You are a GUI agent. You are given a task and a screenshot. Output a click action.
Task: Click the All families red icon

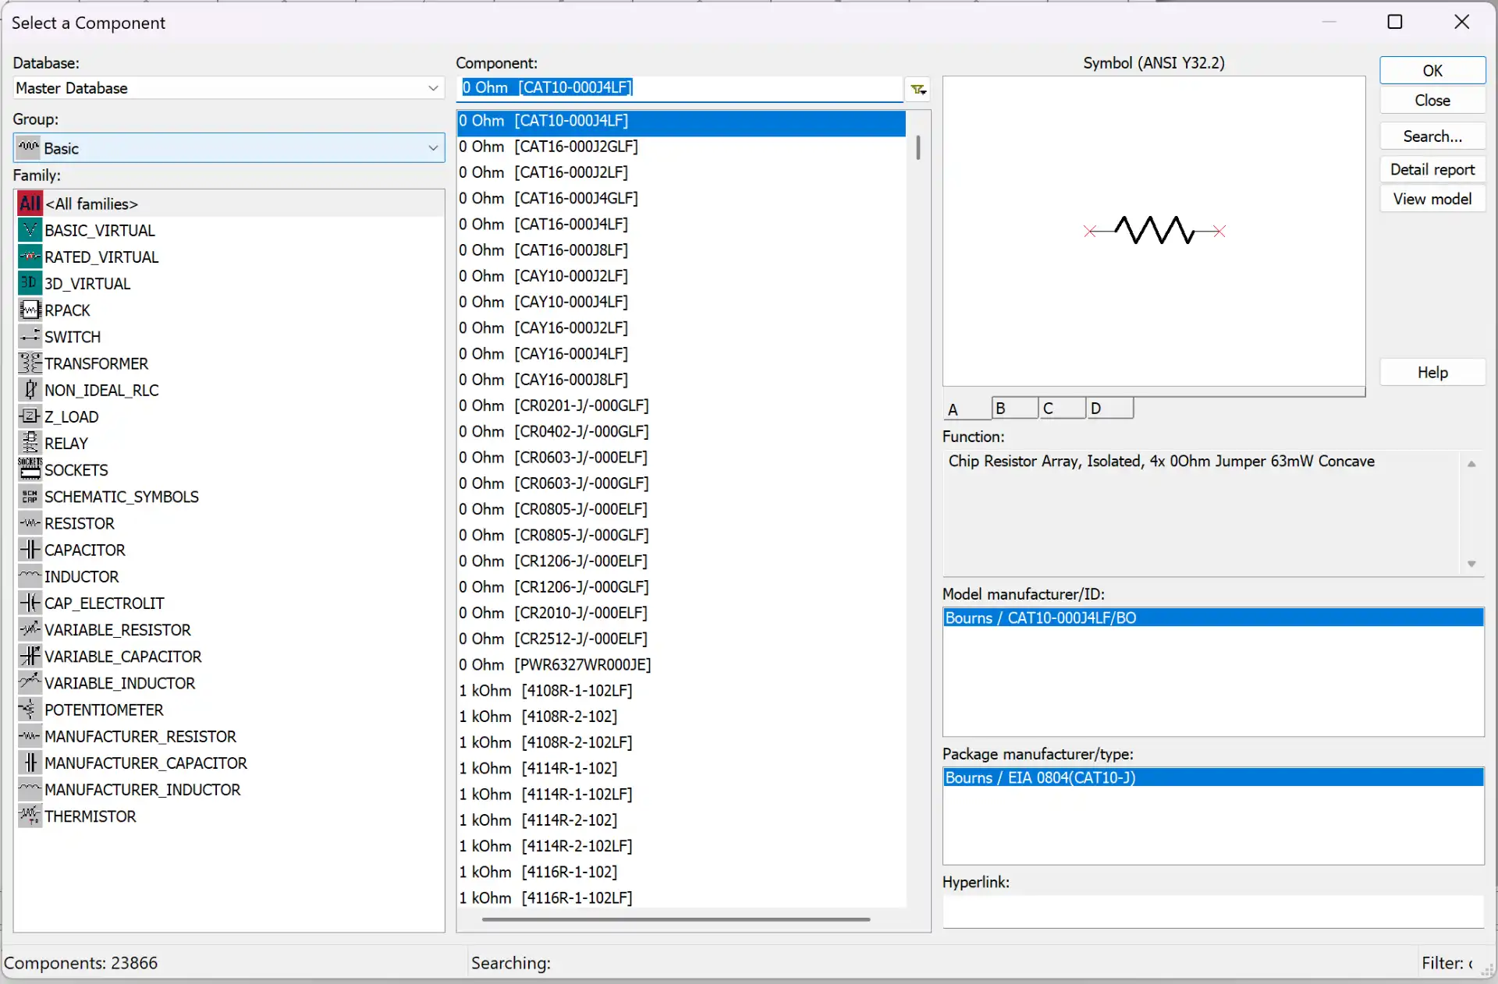pos(30,204)
